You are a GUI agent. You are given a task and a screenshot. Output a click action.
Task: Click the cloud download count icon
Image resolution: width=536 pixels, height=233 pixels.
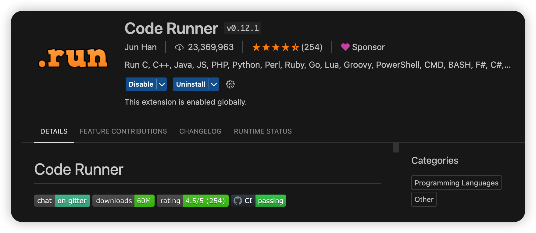click(179, 47)
